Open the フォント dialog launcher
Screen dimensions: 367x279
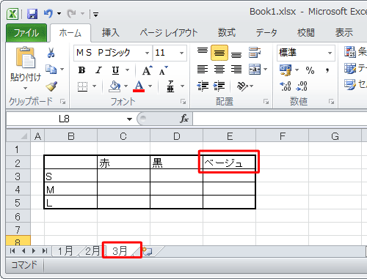[183, 102]
